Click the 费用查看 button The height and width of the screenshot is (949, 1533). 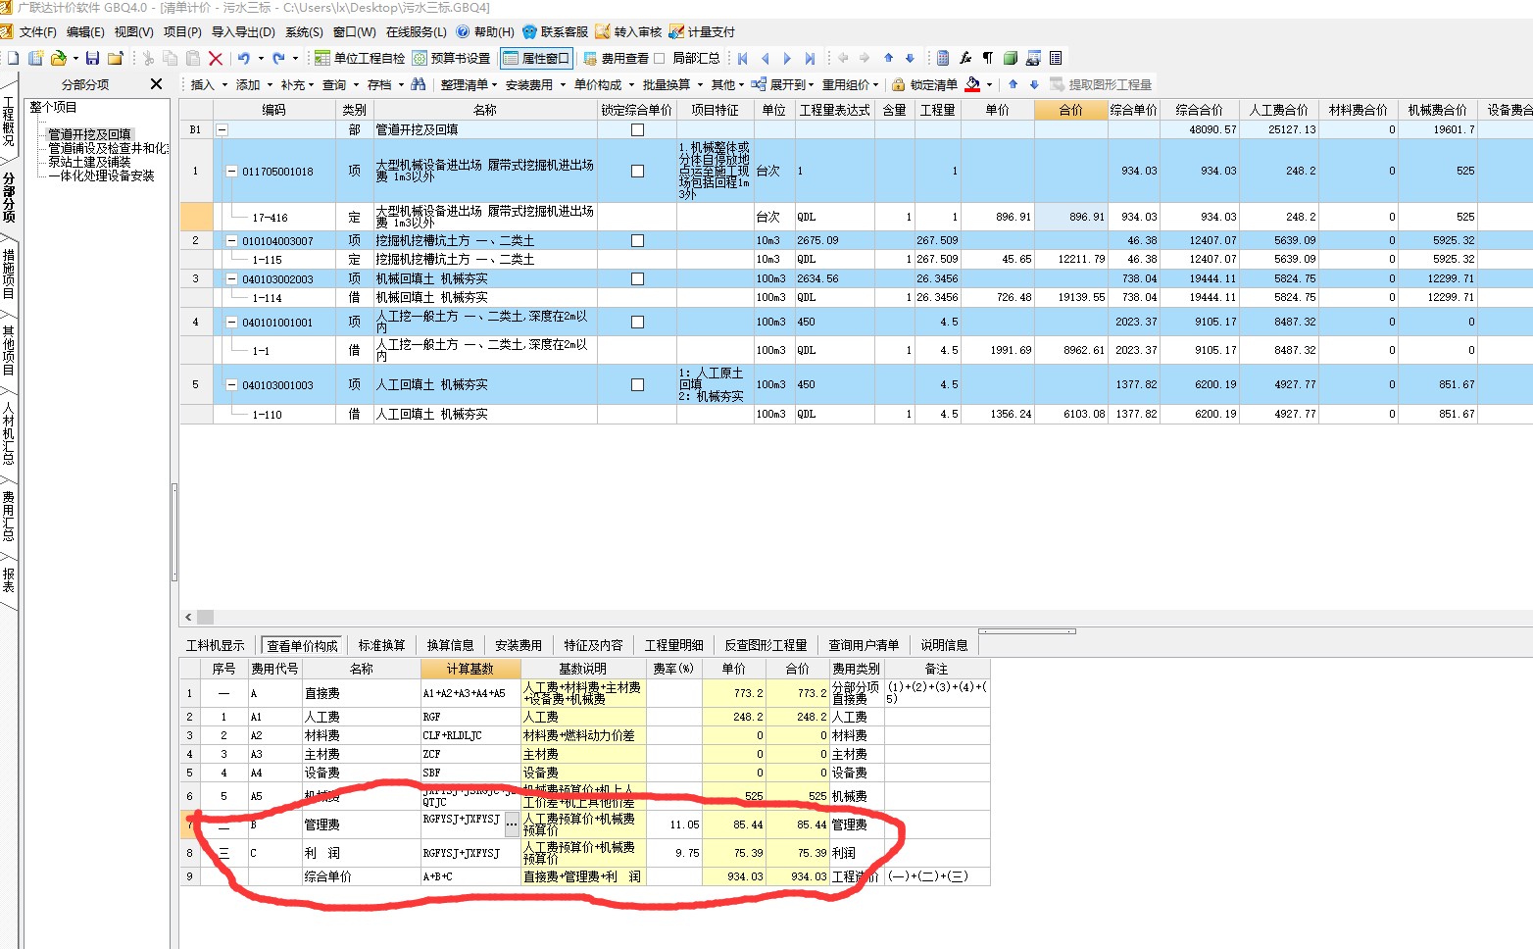616,59
